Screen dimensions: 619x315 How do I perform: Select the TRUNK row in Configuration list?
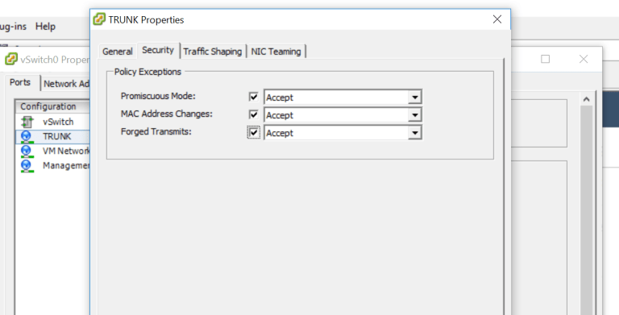click(x=53, y=137)
